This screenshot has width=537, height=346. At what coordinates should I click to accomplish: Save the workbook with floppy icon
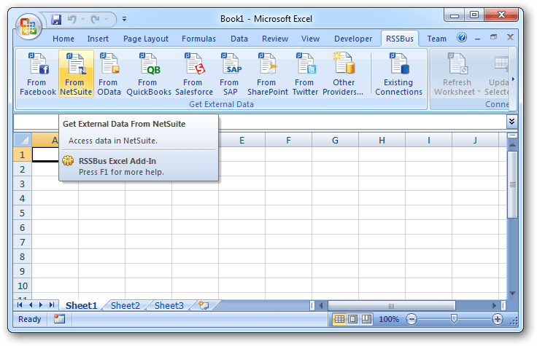pyautogui.click(x=56, y=19)
